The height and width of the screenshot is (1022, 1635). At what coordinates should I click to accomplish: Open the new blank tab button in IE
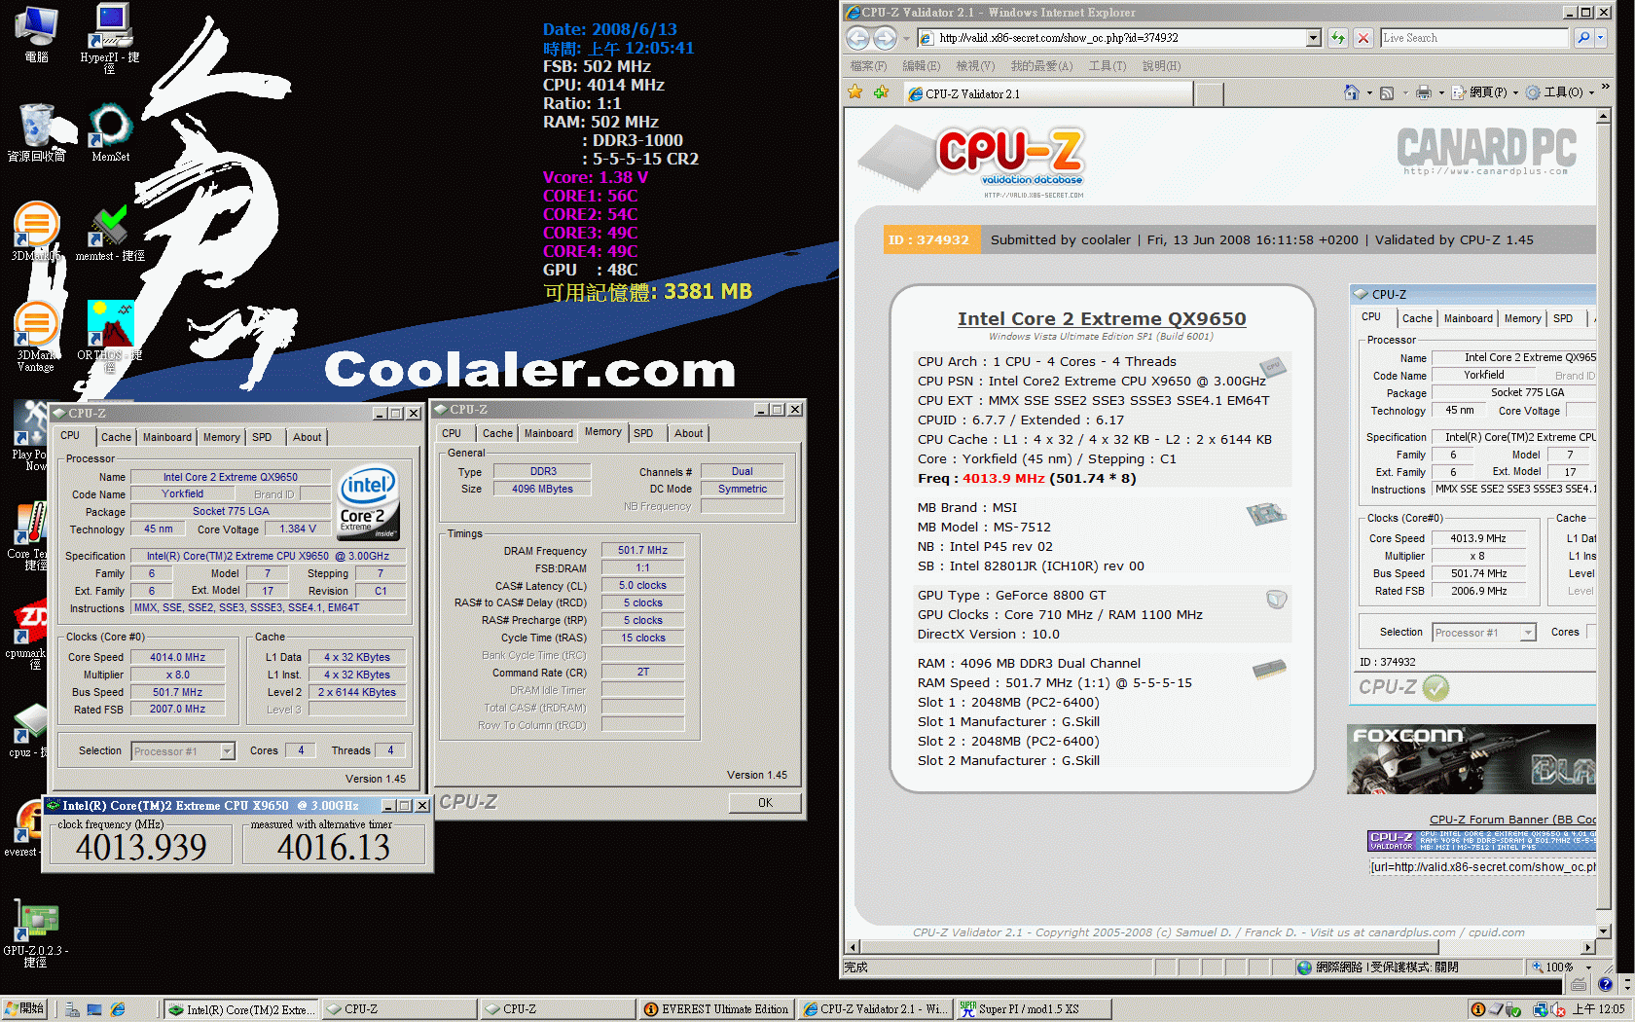pos(1208,93)
